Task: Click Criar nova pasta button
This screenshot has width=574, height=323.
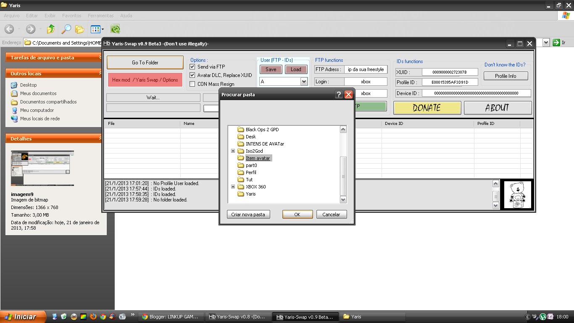Action: (248, 214)
